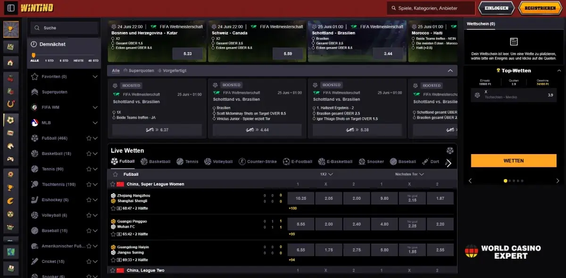Set the Demnächst time filter to 8 STD

(x=64, y=61)
